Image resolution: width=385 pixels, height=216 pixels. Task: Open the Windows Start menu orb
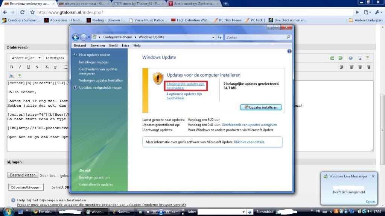point(8,211)
